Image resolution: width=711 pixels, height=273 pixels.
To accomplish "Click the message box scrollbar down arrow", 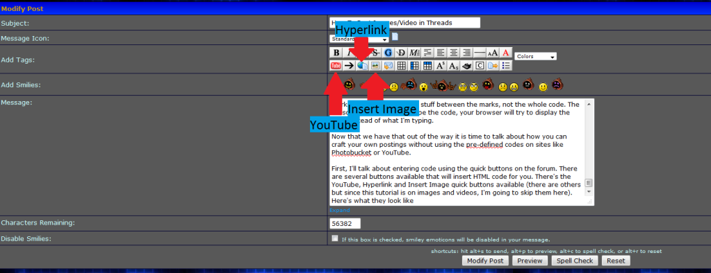I will coord(589,192).
